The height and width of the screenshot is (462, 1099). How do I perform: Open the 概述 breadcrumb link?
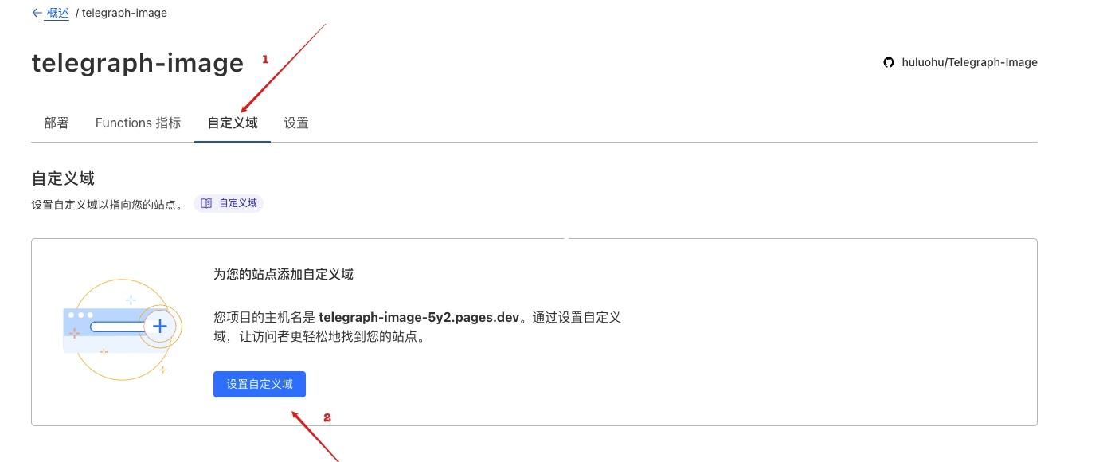(x=57, y=13)
